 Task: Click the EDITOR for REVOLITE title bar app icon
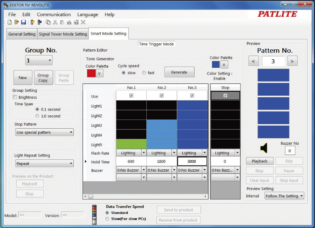6,5
